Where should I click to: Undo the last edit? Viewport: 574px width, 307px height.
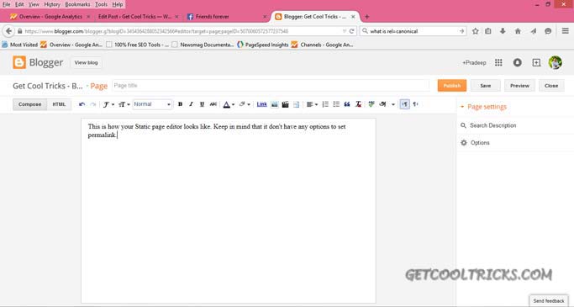[82, 104]
